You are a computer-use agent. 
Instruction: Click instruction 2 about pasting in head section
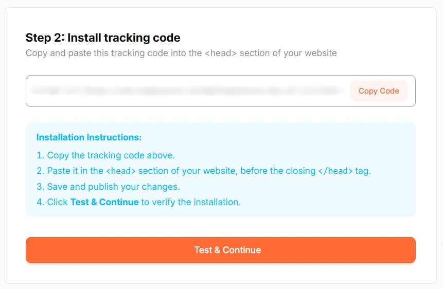203,171
